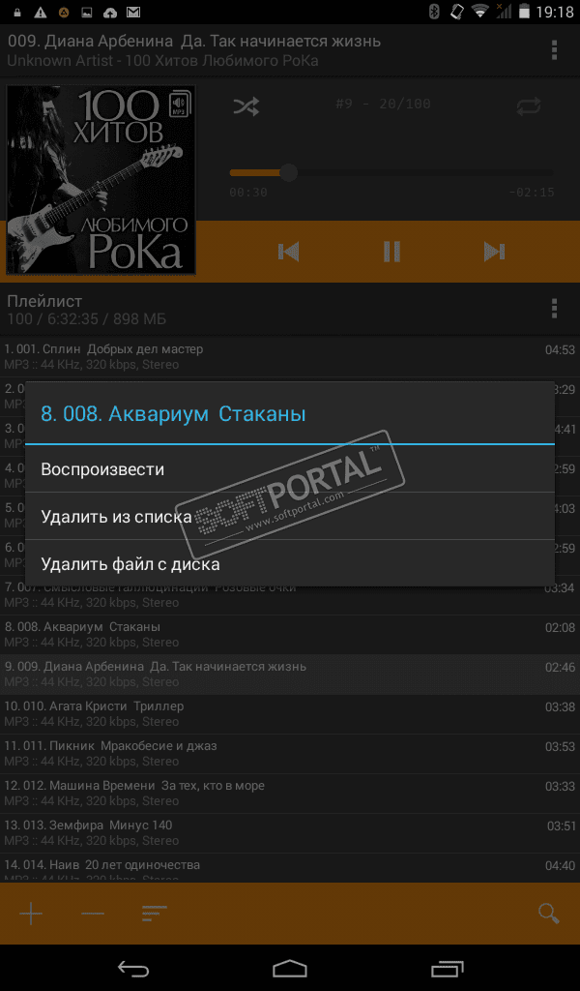
Task: Select track 010. Агата Кристи Триллер
Action: pos(290,713)
